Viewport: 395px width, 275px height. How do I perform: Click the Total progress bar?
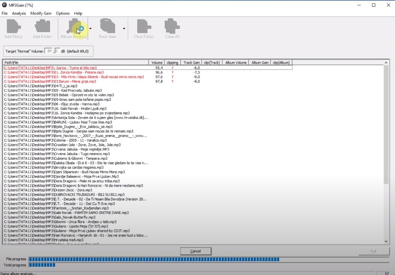click(x=209, y=265)
